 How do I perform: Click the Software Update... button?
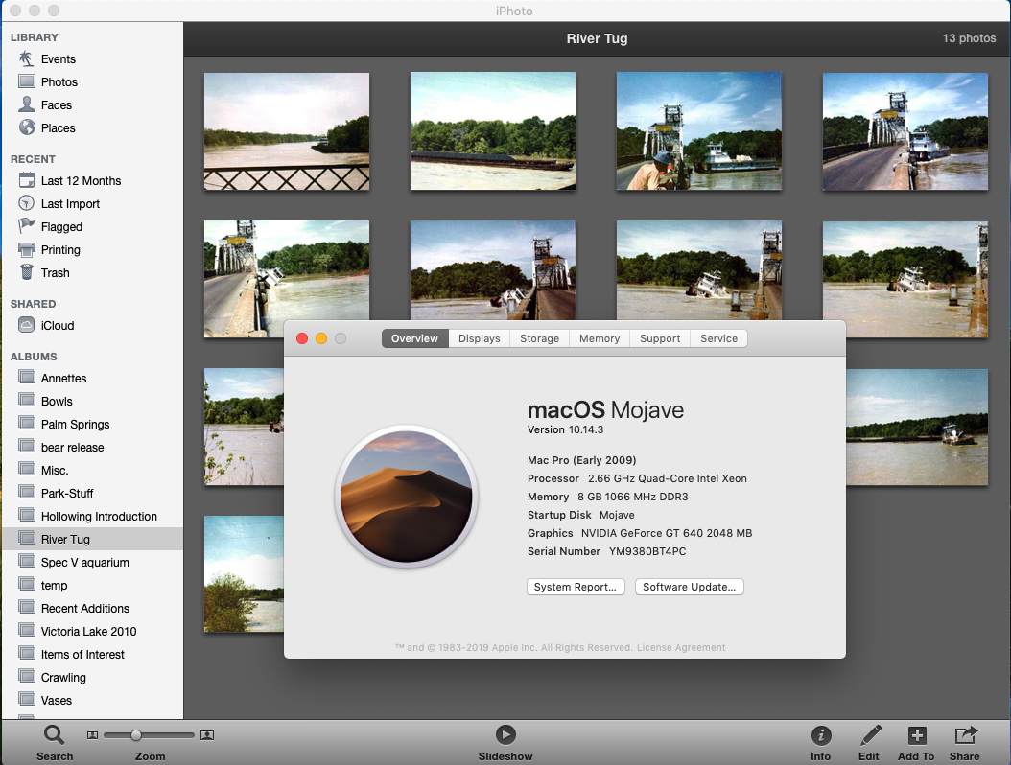[x=690, y=587]
